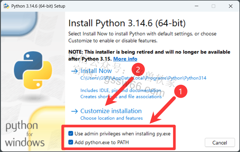Open the More info link
Image resolution: width=240 pixels, height=152 pixels.
pyautogui.click(x=125, y=59)
